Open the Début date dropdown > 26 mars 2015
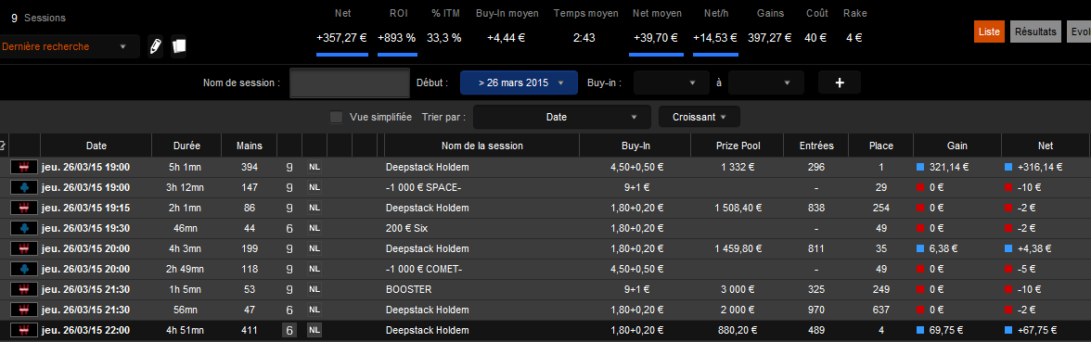Image resolution: width=1091 pixels, height=342 pixels. (520, 82)
